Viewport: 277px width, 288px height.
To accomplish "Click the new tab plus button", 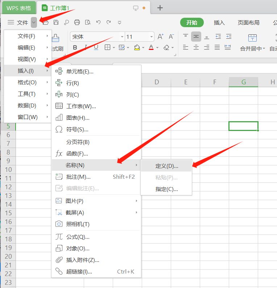I will [x=160, y=8].
